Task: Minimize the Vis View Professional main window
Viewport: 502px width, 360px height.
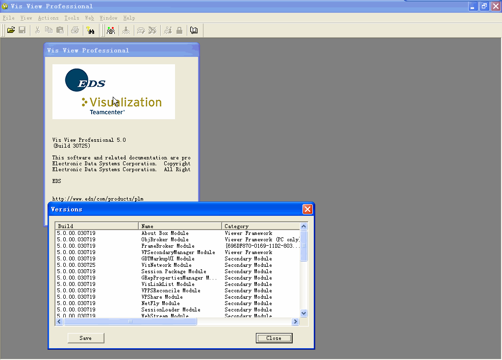Action: [473, 6]
